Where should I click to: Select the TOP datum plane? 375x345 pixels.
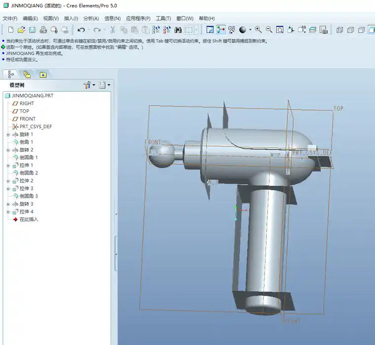(x=21, y=111)
